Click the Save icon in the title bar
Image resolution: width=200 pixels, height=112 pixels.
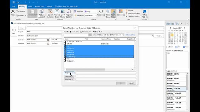(x=13, y=2)
